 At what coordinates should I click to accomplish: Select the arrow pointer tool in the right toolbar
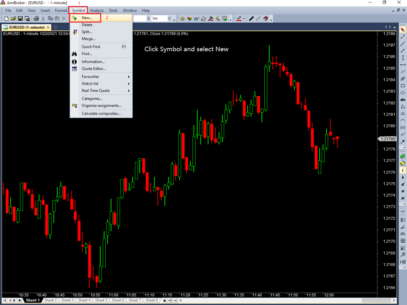pos(402,29)
